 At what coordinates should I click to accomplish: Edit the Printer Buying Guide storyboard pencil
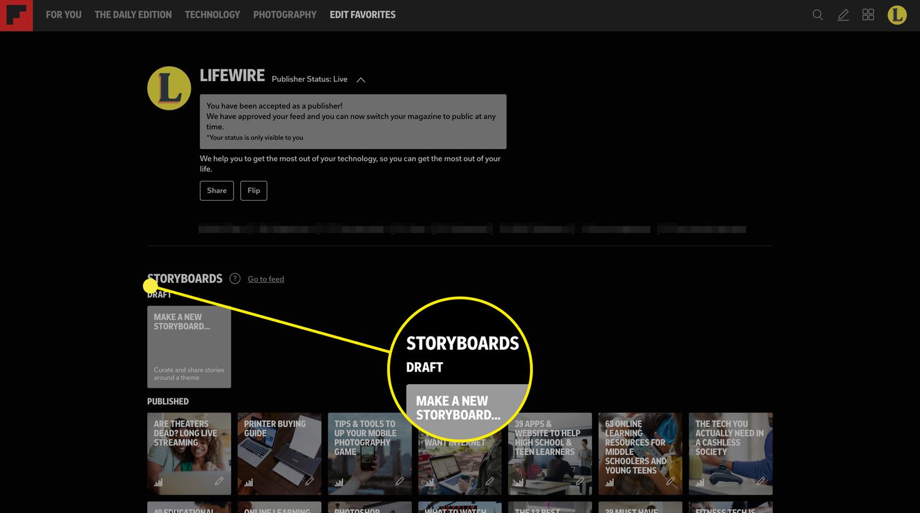pyautogui.click(x=309, y=482)
